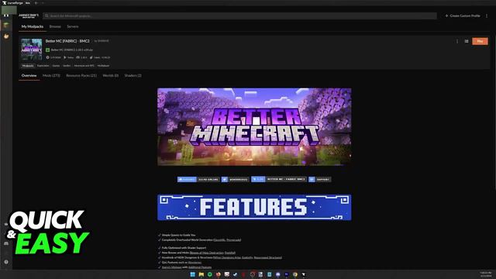Image resolution: width=496 pixels, height=279 pixels.
Task: Select the Overview tab of the modpack
Action: point(29,76)
